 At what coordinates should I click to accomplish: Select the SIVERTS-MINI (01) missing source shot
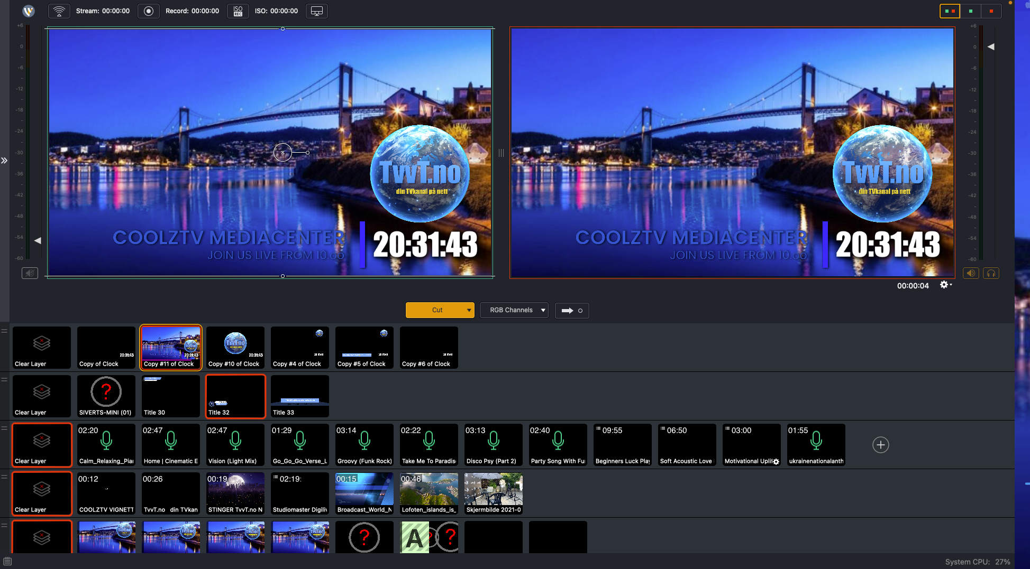(x=106, y=396)
